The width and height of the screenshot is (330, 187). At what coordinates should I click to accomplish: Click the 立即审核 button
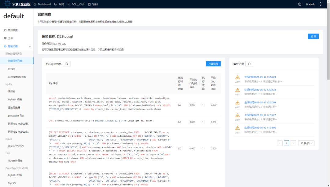(x=213, y=64)
